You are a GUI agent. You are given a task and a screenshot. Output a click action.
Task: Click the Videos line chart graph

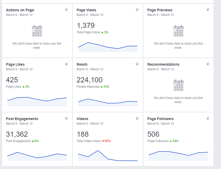tap(108, 156)
